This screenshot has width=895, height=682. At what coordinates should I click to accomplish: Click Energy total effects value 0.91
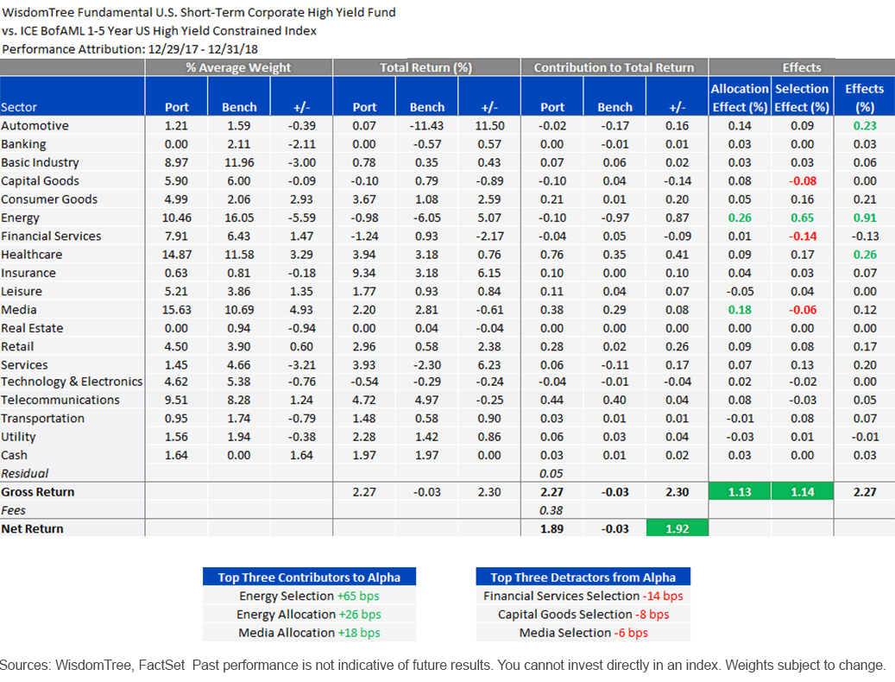click(x=865, y=218)
